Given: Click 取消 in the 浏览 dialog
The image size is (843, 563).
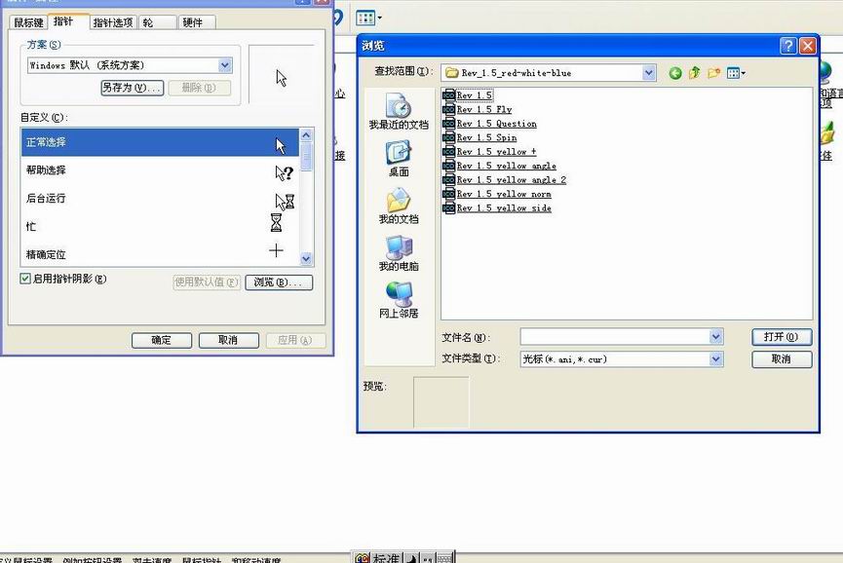Looking at the screenshot, I should 782,358.
